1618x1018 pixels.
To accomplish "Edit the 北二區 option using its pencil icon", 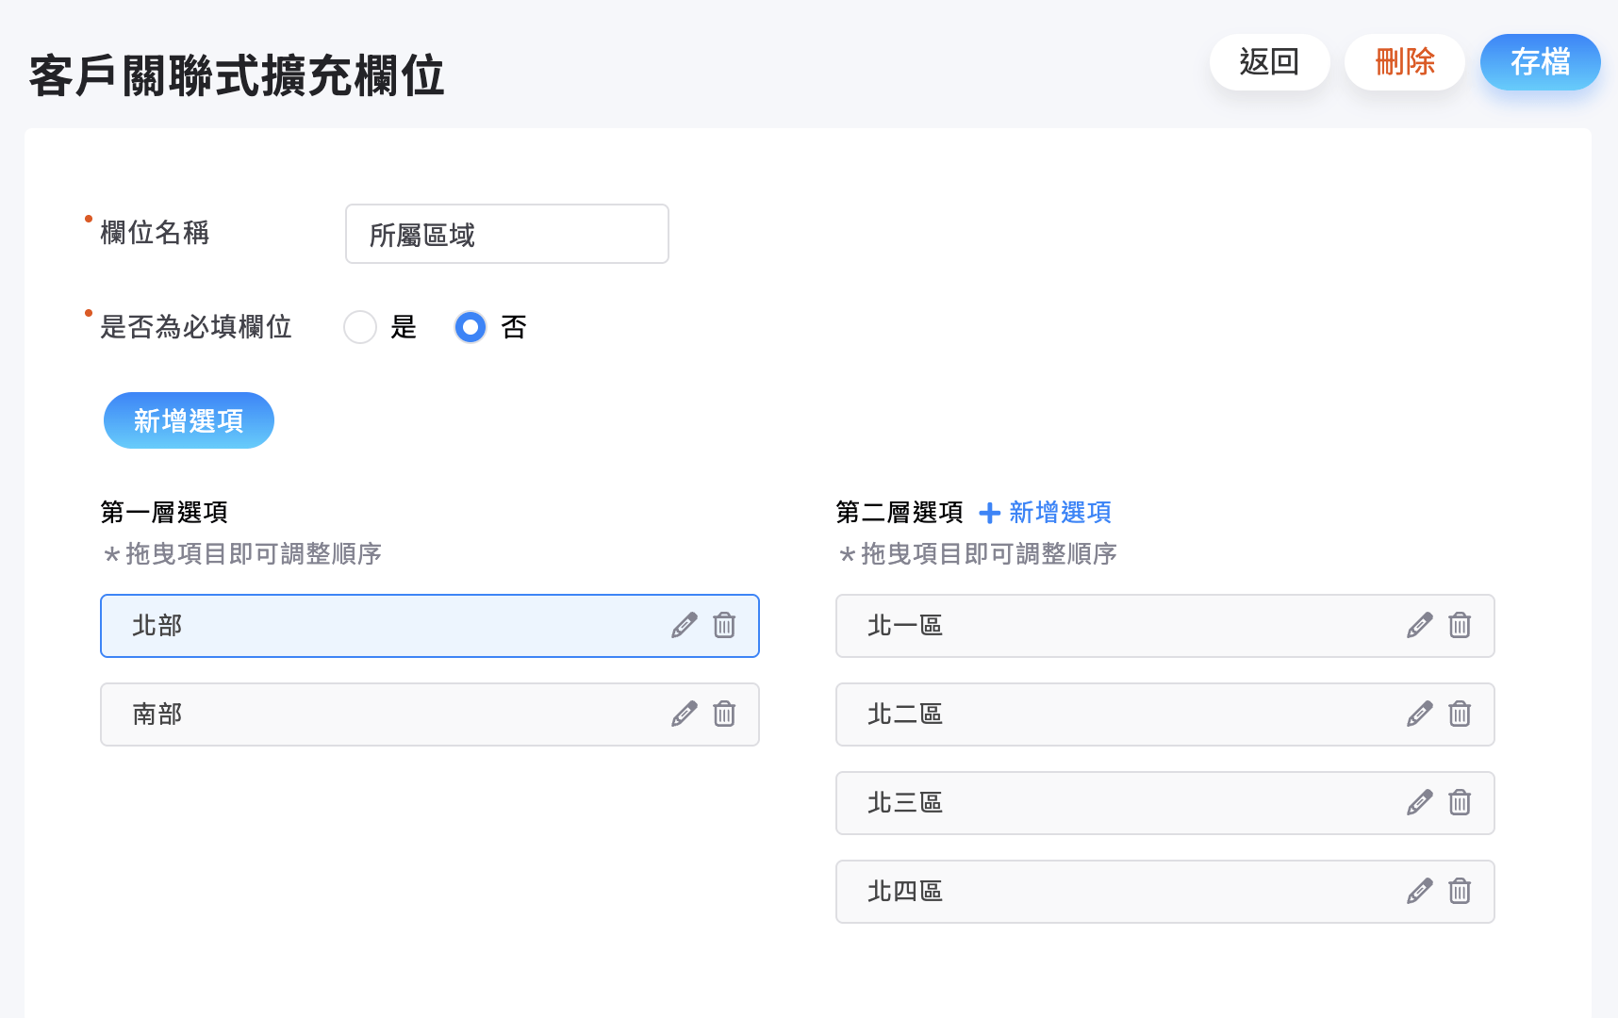I will [x=1419, y=714].
